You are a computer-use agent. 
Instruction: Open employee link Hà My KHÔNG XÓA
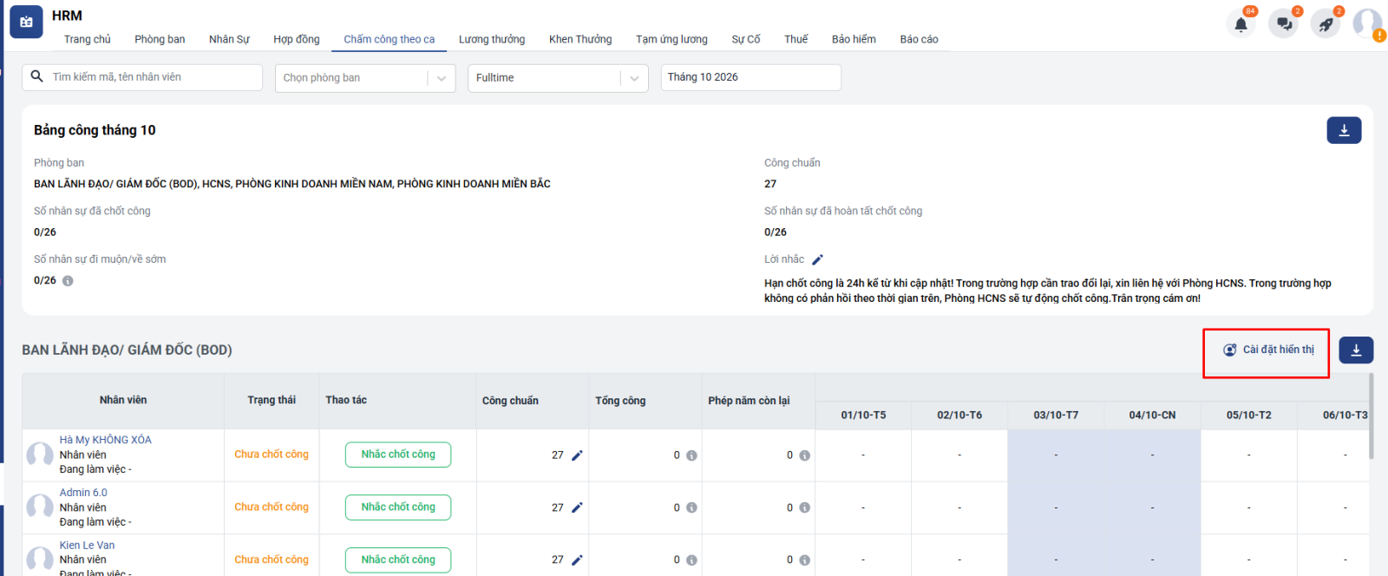105,440
